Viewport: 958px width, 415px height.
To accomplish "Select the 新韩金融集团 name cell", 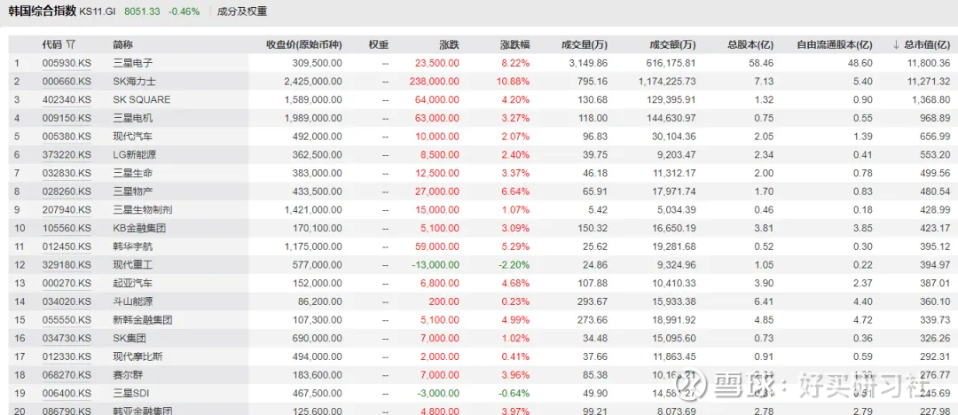I will (x=142, y=319).
